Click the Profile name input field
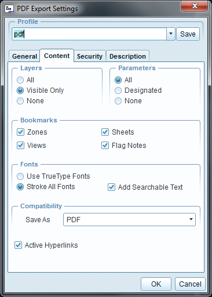212x297 pixels. click(89, 34)
